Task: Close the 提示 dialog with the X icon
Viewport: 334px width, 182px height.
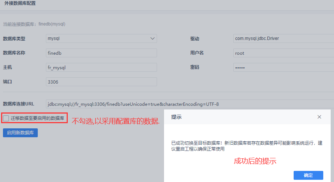Action: click(x=320, y=117)
